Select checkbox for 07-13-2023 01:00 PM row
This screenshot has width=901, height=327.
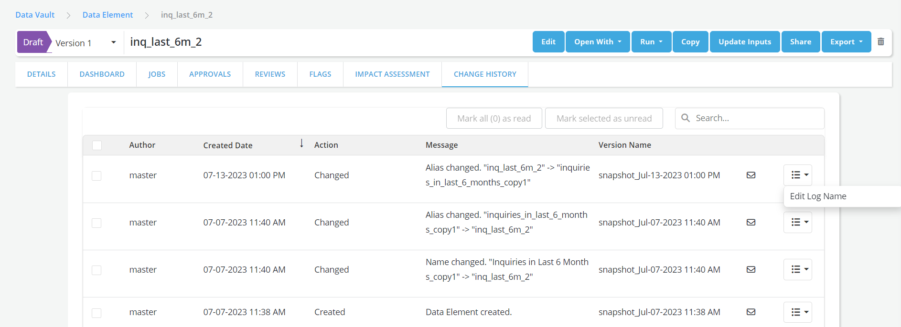pos(97,176)
